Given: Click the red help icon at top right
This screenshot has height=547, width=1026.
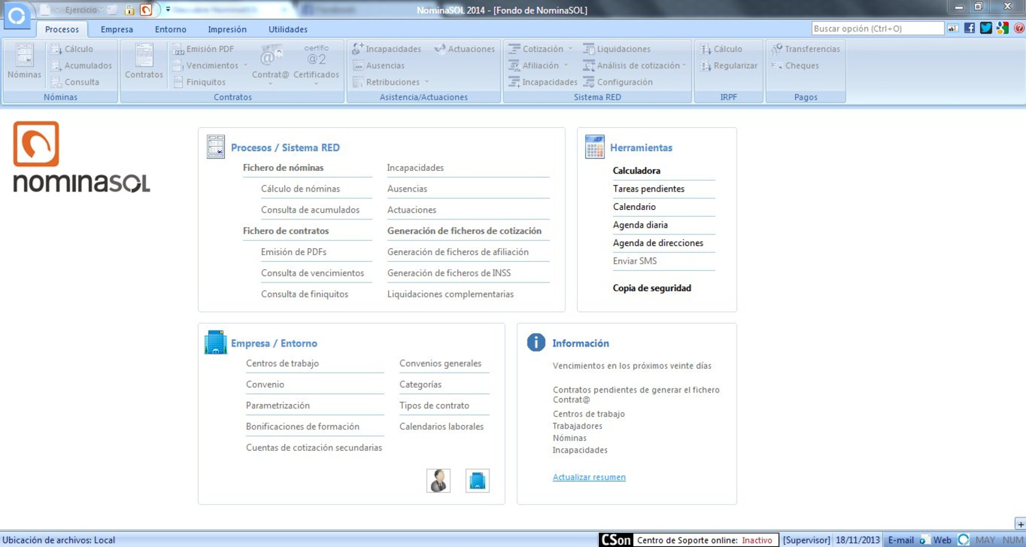Looking at the screenshot, I should click(x=1018, y=28).
